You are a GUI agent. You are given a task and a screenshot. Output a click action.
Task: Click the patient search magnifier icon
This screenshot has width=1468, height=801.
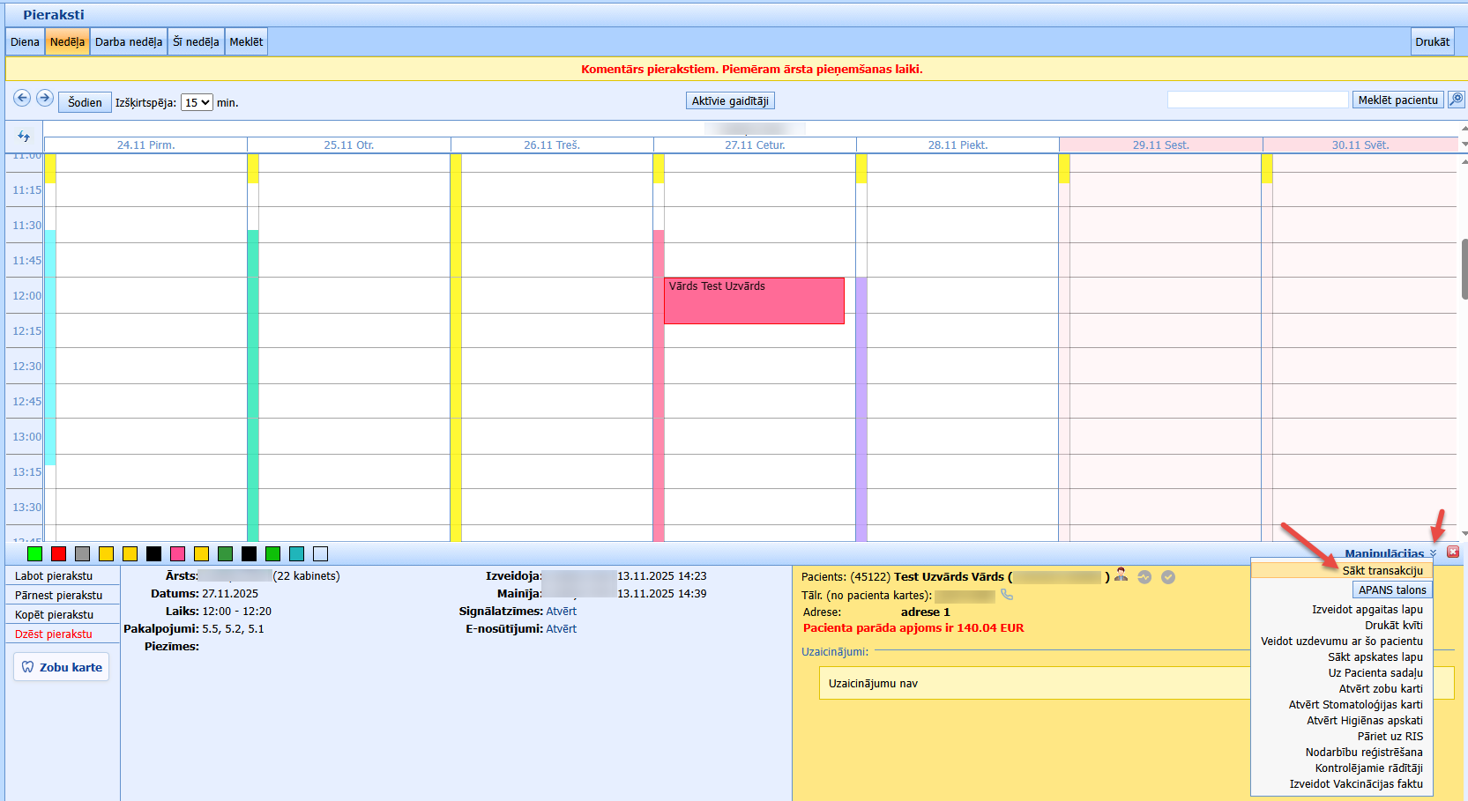(1457, 100)
